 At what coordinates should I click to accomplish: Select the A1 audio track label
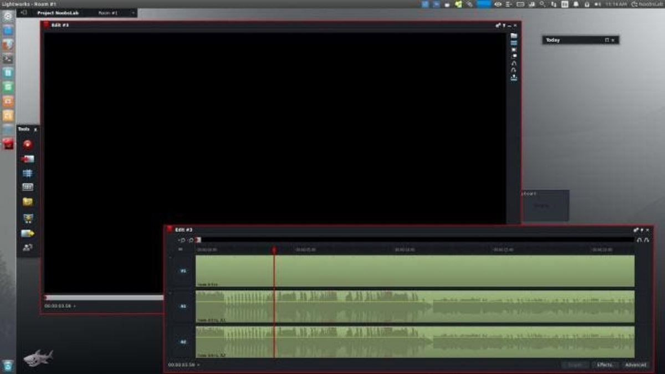point(183,306)
